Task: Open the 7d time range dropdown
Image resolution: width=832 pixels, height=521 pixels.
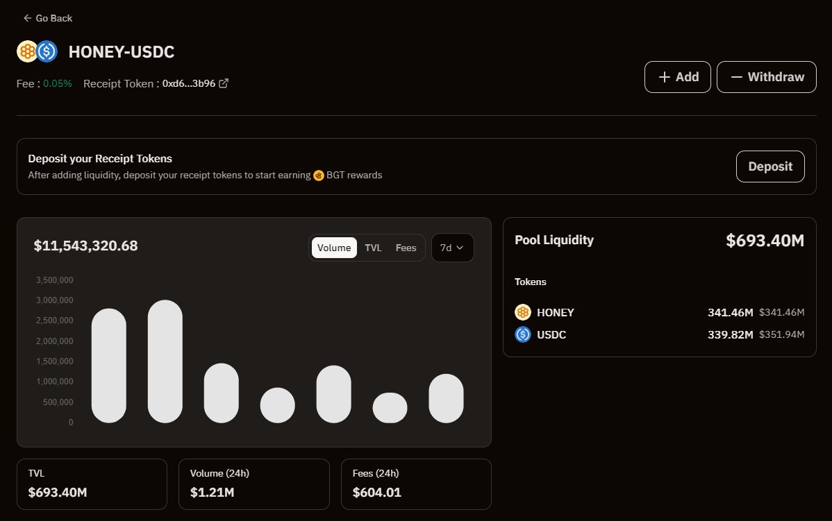Action: (452, 248)
